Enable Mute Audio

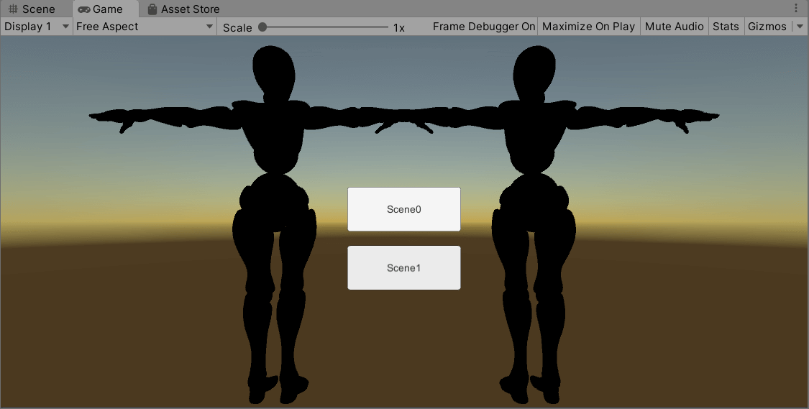(x=674, y=27)
